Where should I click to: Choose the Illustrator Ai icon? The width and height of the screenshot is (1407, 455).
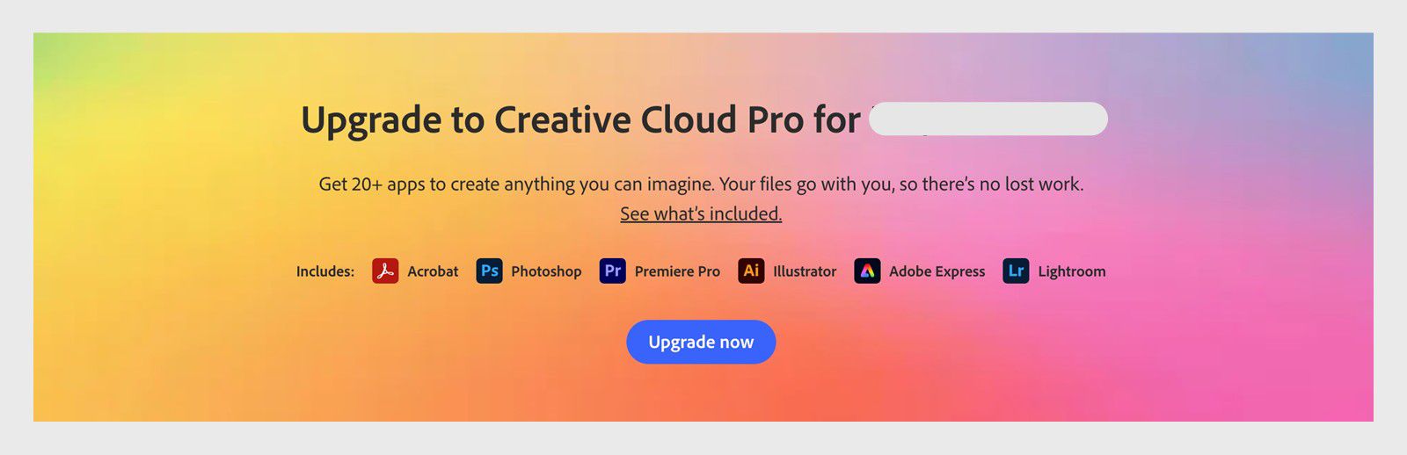coord(751,271)
